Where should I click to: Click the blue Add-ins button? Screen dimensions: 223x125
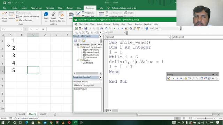coord(46,17)
